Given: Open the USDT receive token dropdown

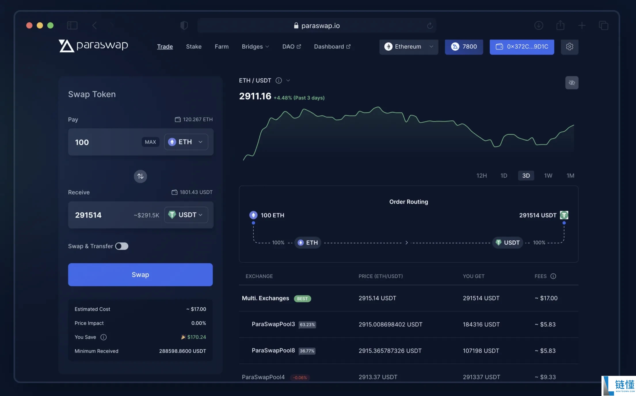Looking at the screenshot, I should coord(186,215).
